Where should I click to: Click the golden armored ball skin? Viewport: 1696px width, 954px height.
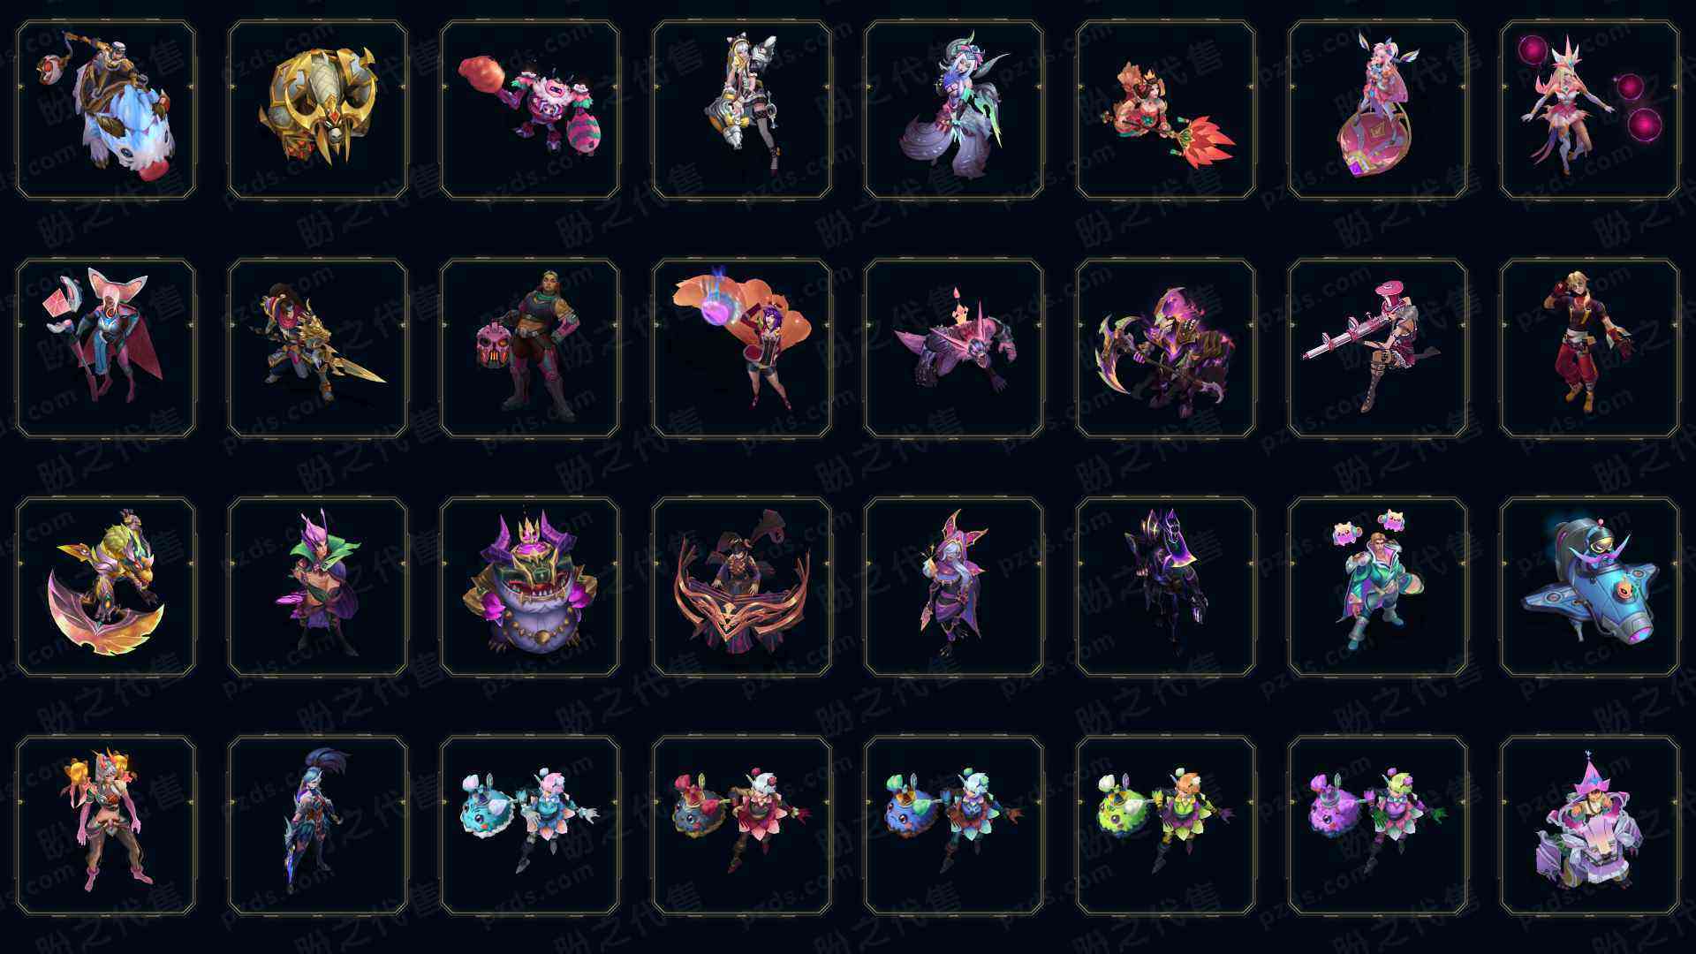click(318, 110)
